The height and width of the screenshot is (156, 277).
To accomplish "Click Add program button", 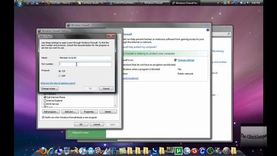I will [51, 112].
